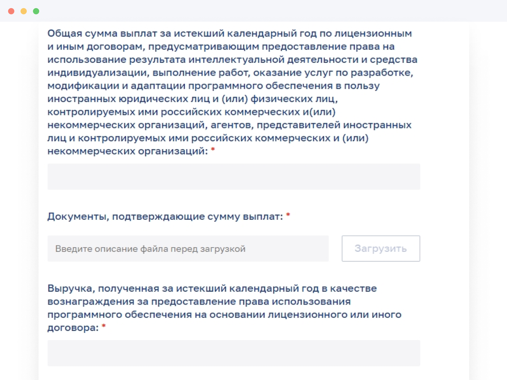Click the word договора in revenue label
507x380 pixels.
click(73, 328)
